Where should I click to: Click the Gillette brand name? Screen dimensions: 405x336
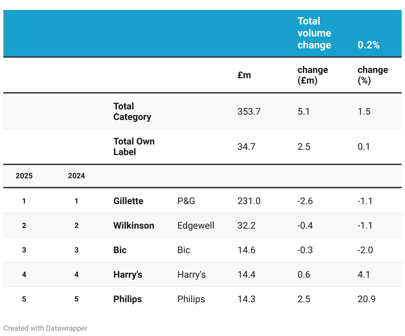click(128, 201)
